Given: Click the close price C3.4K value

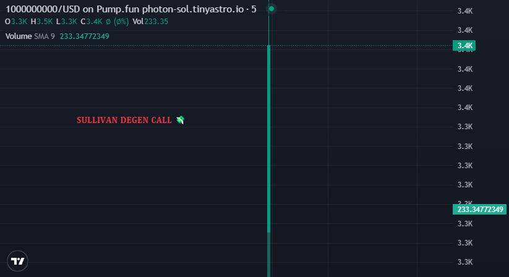Looking at the screenshot, I should coord(92,22).
